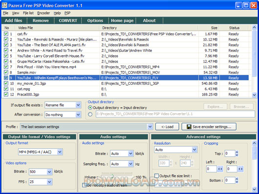
Task: Click the About toolbar button
Action: click(x=150, y=20)
